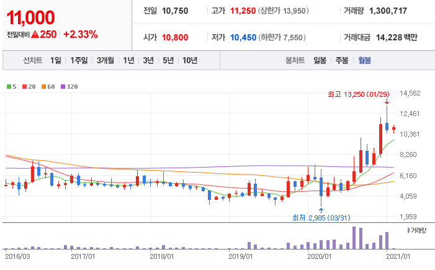Image resolution: width=435 pixels, height=270 pixels.
Task: Select the 1주일 line chart period
Action: click(x=79, y=60)
